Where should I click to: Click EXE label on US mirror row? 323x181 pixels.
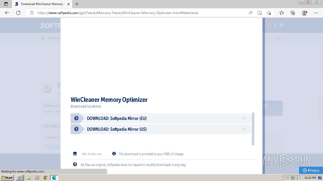[244, 129]
